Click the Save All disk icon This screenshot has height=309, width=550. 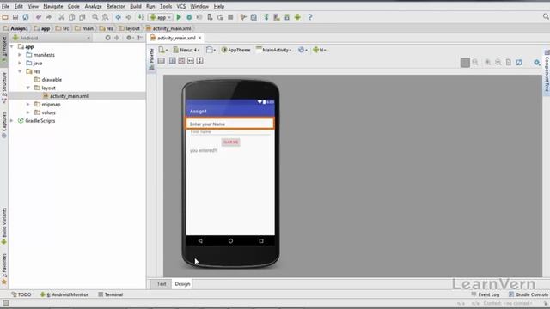pos(15,17)
